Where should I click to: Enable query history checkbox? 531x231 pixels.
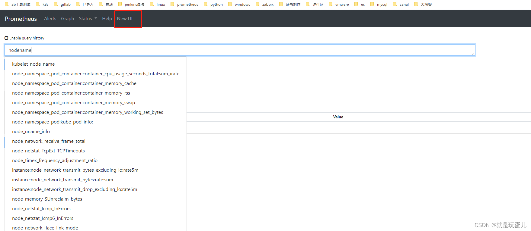click(x=6, y=38)
